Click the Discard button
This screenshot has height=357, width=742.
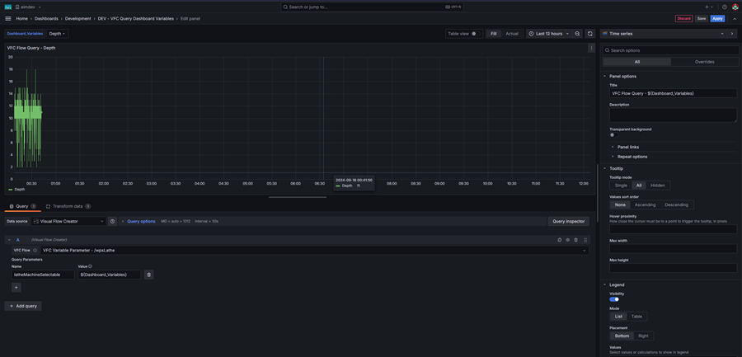click(683, 18)
